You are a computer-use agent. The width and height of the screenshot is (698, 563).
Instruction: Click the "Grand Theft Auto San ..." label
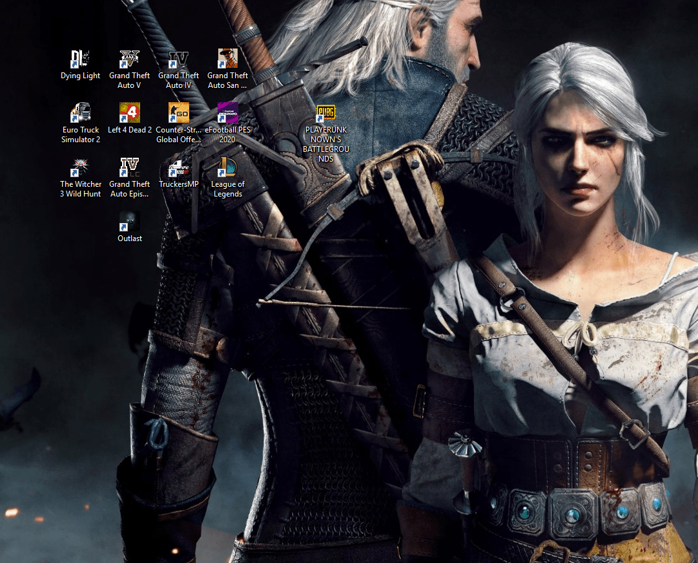227,80
